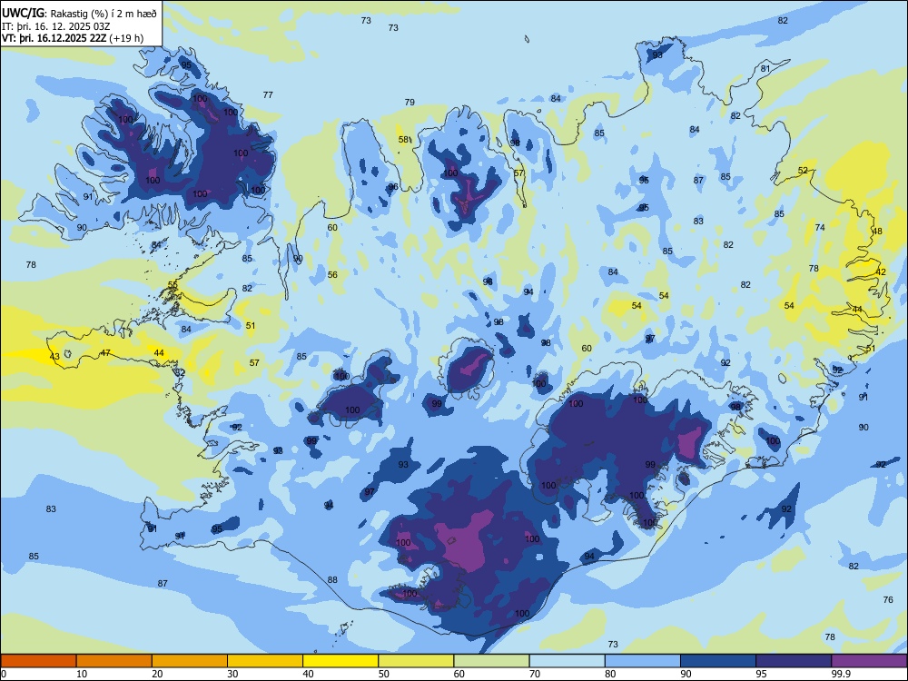This screenshot has height=681, width=908.
Task: Click the map humidity value "88"
Action: pos(332,579)
